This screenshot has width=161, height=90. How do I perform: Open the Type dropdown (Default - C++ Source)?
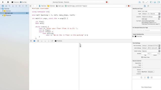[x=151, y=14]
